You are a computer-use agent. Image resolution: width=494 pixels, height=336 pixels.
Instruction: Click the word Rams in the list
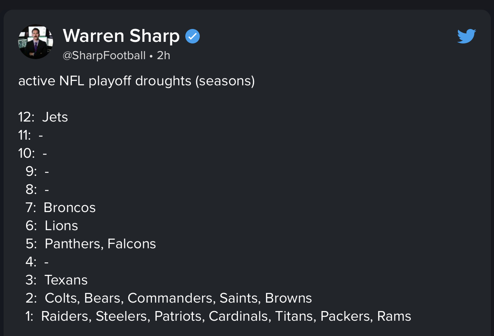[x=394, y=316]
